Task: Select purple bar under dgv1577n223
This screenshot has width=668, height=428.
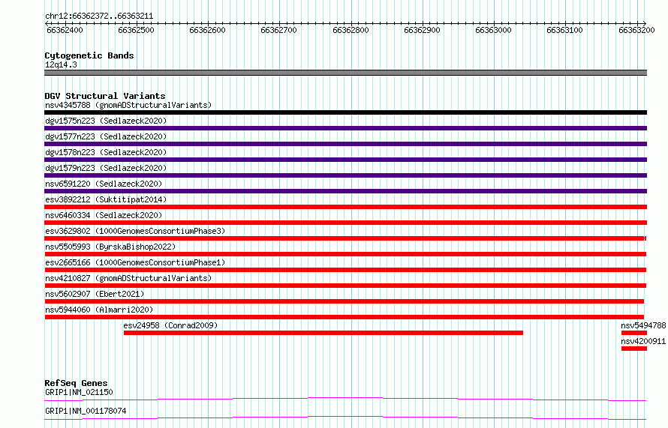Action: click(345, 144)
